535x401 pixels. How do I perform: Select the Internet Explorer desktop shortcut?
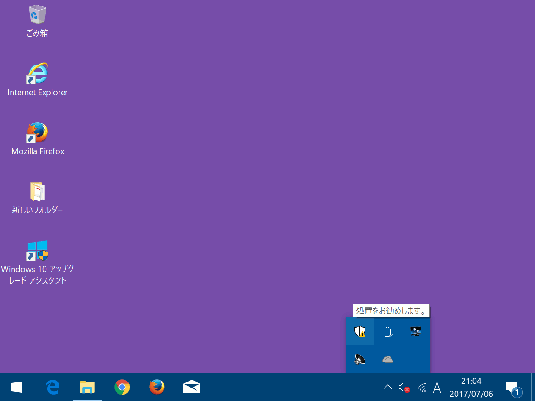pos(37,73)
